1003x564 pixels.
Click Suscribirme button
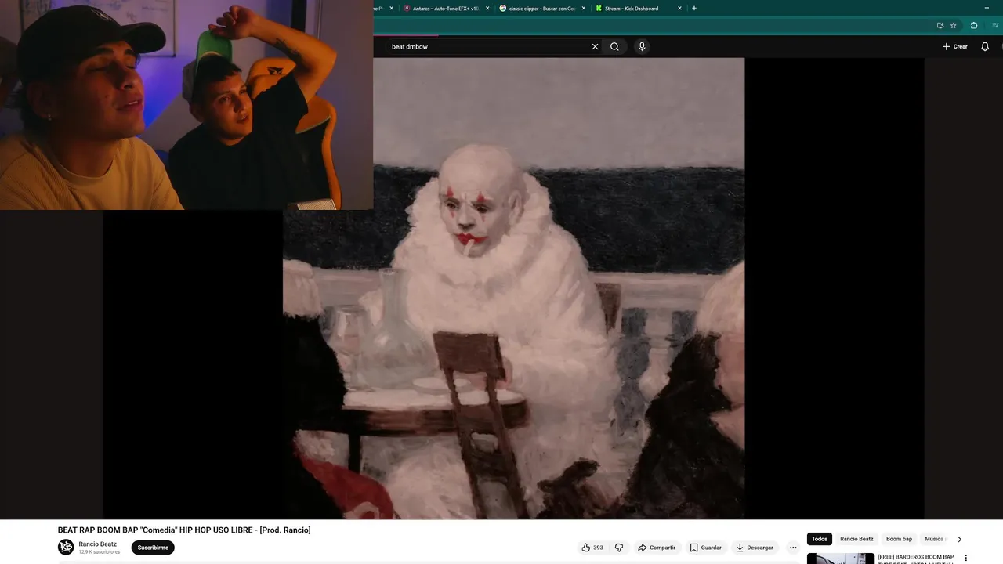coord(153,548)
